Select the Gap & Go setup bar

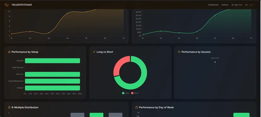[52, 74]
